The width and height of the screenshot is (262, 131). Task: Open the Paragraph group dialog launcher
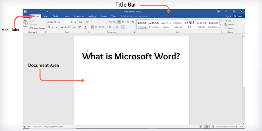point(134,32)
